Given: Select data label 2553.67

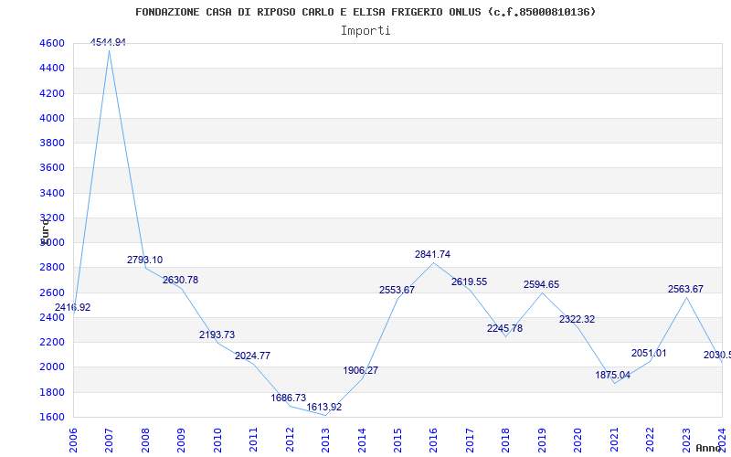Looking at the screenshot, I should [397, 290].
